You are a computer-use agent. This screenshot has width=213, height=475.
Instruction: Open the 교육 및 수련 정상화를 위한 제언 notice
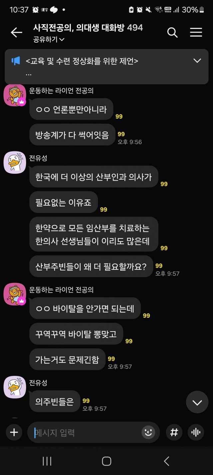[82, 61]
